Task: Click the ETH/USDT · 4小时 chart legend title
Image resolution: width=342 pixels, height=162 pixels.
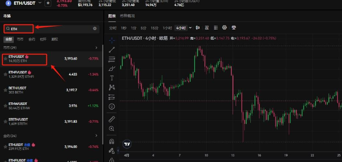Action: 144,38
